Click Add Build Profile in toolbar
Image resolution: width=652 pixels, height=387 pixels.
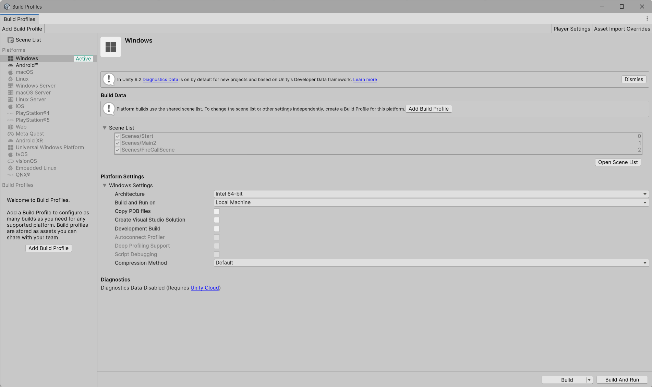[22, 29]
